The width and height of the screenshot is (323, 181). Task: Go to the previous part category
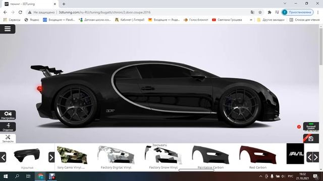(x=3, y=157)
